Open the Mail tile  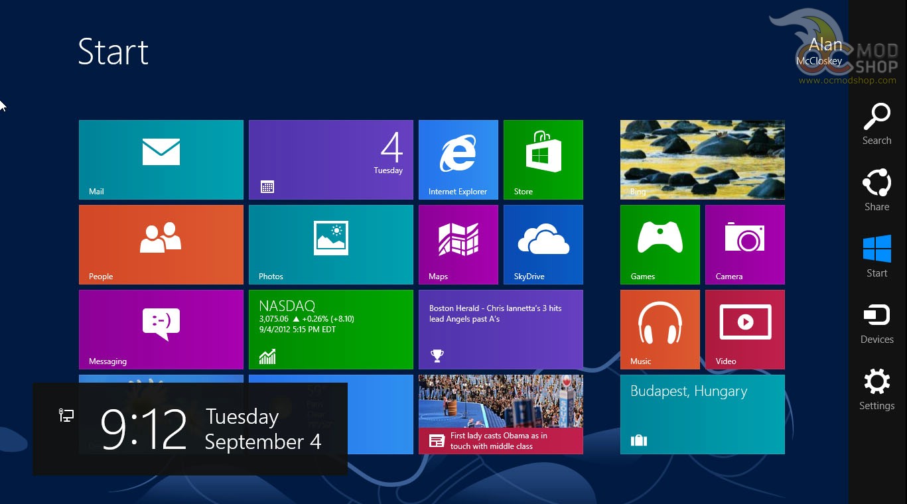[x=161, y=160]
